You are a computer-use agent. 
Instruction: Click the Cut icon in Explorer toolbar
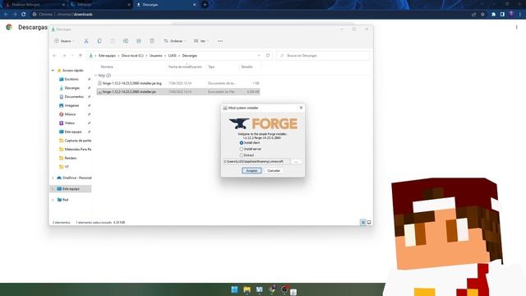coord(86,41)
